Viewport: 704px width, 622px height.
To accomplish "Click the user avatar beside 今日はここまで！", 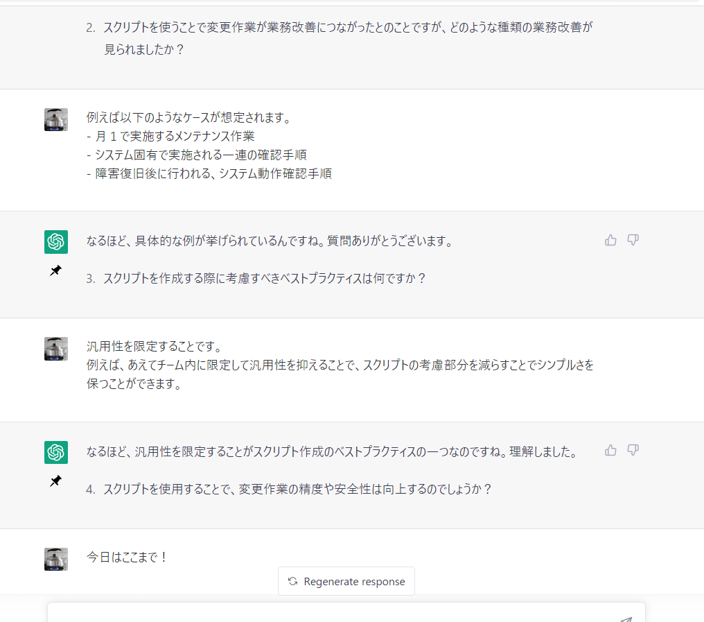I will pyautogui.click(x=56, y=559).
